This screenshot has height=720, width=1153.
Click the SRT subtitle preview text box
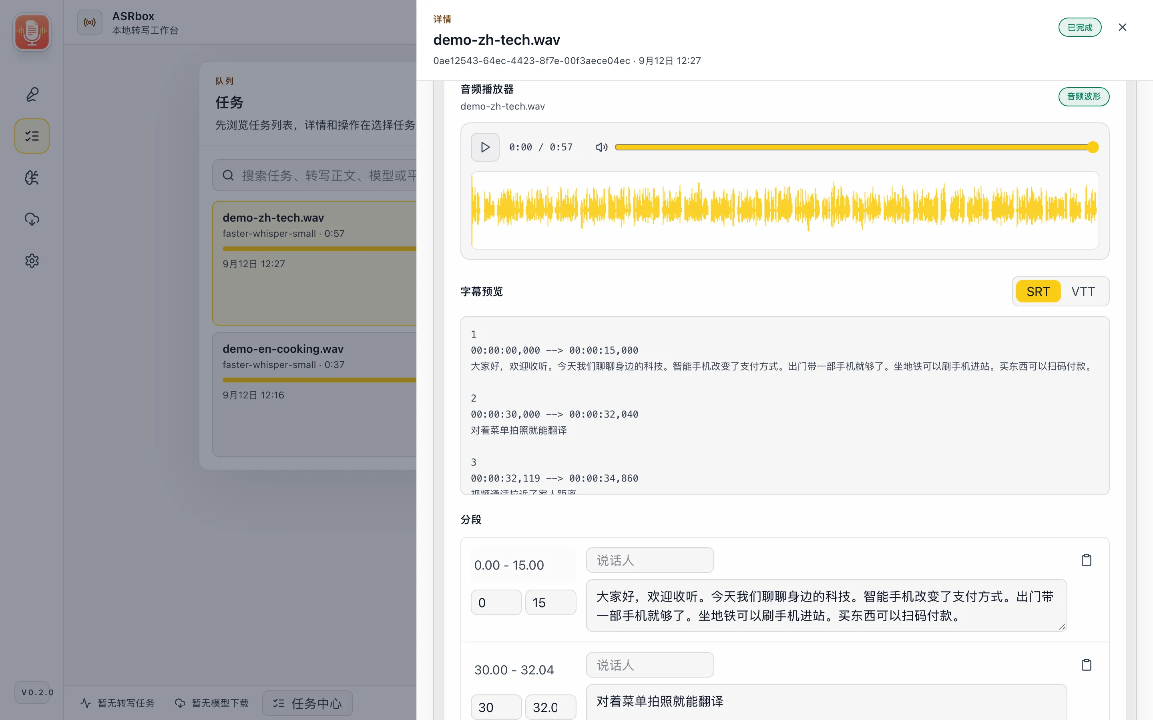pos(785,406)
